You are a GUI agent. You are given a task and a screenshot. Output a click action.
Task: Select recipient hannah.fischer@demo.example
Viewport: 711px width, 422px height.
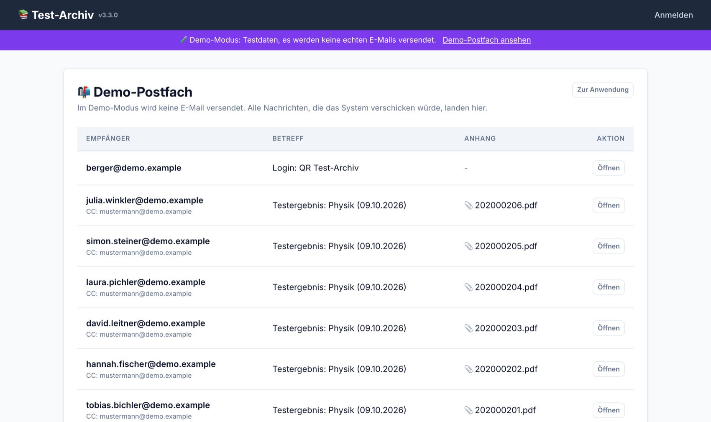click(x=151, y=364)
